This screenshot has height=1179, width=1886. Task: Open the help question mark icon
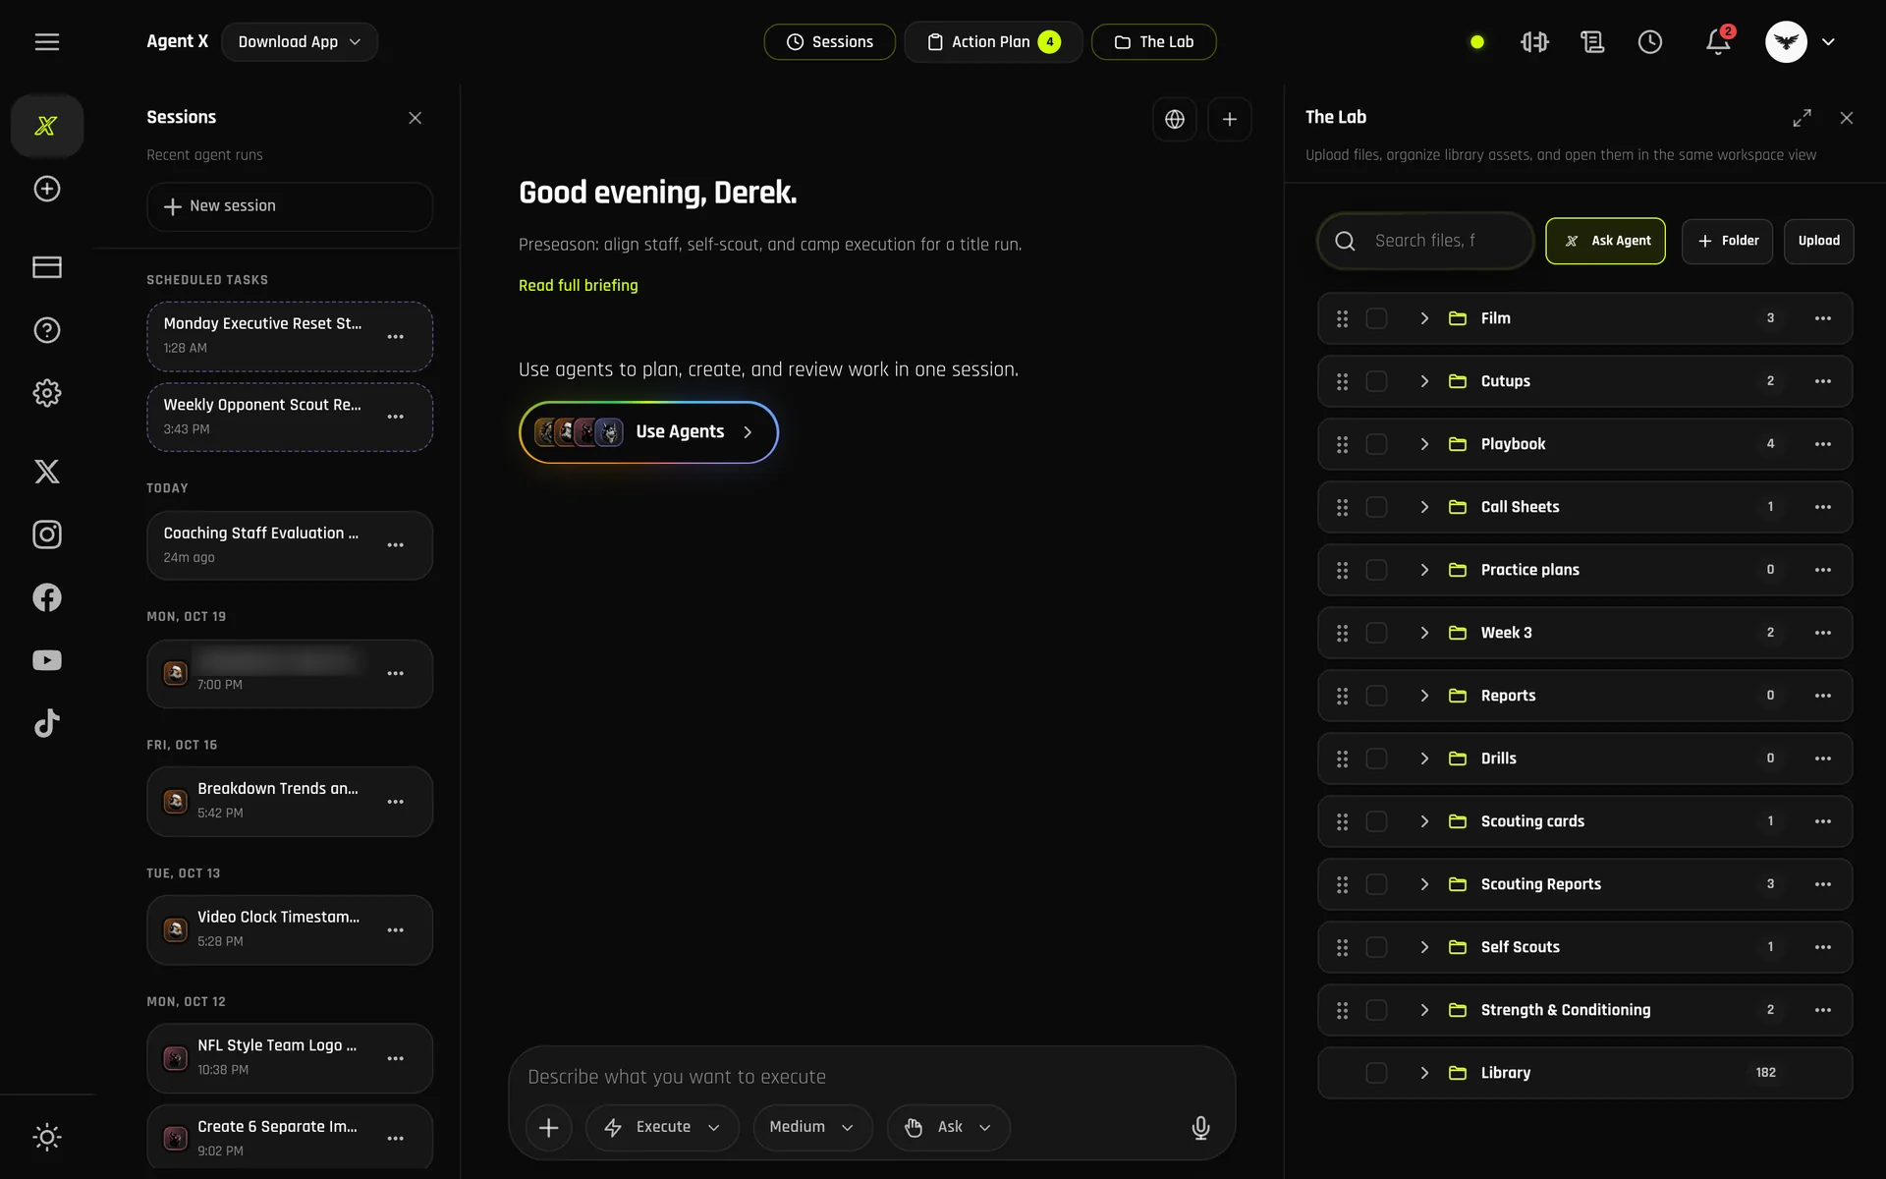tap(47, 330)
